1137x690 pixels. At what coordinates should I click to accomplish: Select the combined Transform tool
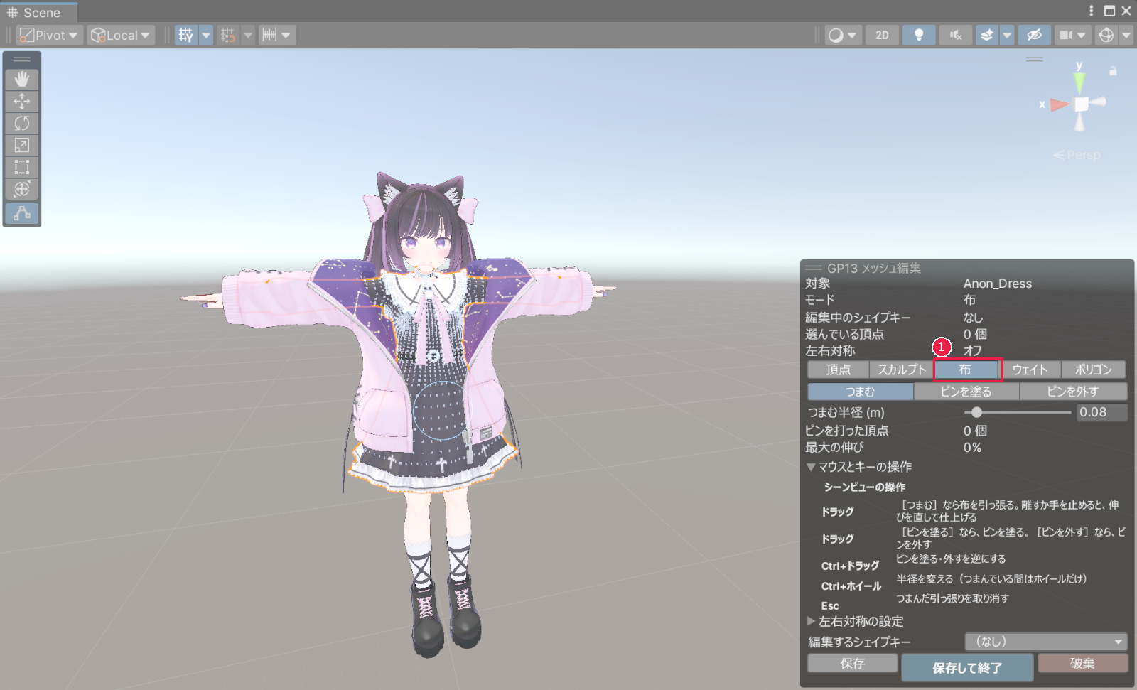pyautogui.click(x=22, y=189)
